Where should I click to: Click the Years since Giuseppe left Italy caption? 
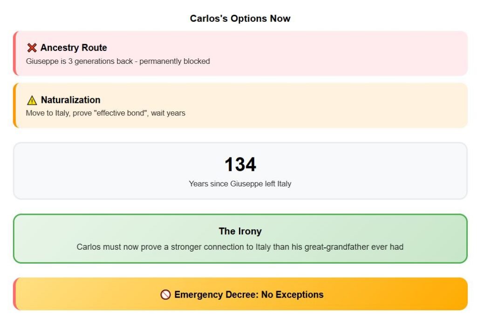240,184
